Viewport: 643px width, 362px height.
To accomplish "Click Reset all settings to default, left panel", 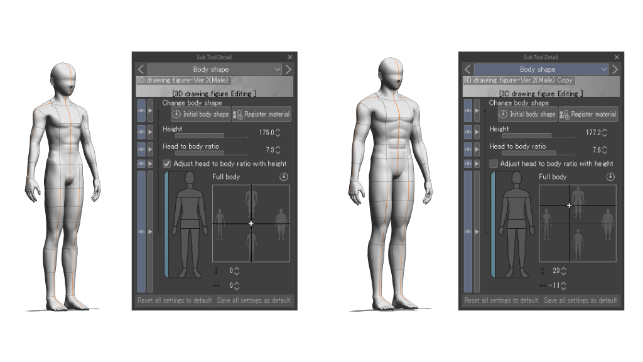I will click(x=175, y=300).
